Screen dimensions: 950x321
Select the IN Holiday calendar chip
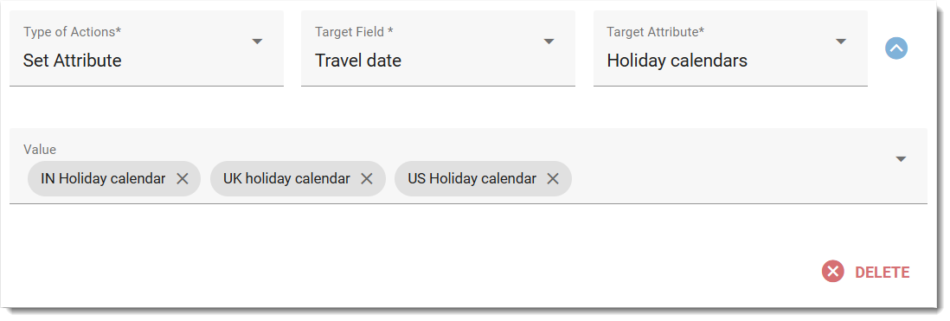point(103,178)
